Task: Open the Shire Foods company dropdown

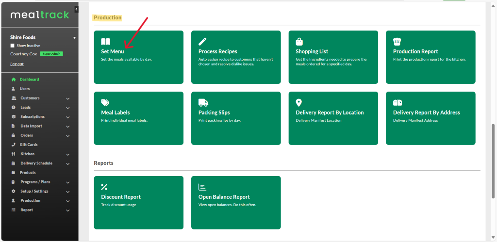Action: [74, 38]
